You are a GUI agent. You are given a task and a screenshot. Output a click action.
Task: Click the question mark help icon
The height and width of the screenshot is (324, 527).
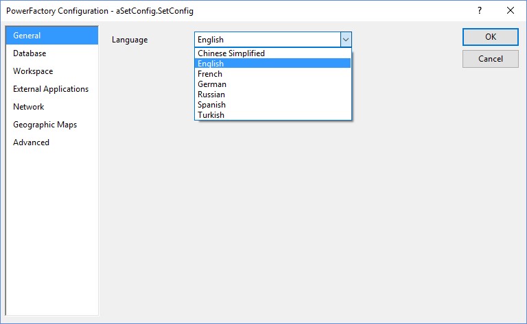click(x=480, y=10)
